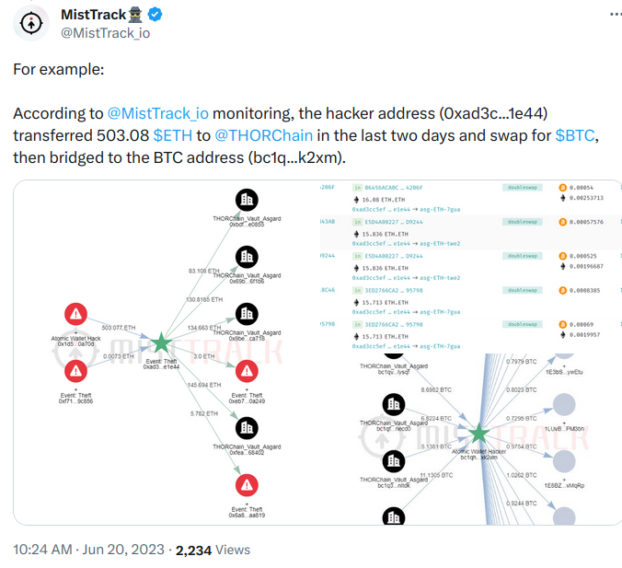Click the gray node 1LUvB...PM3bh
The height and width of the screenshot is (568, 622).
pyautogui.click(x=564, y=405)
